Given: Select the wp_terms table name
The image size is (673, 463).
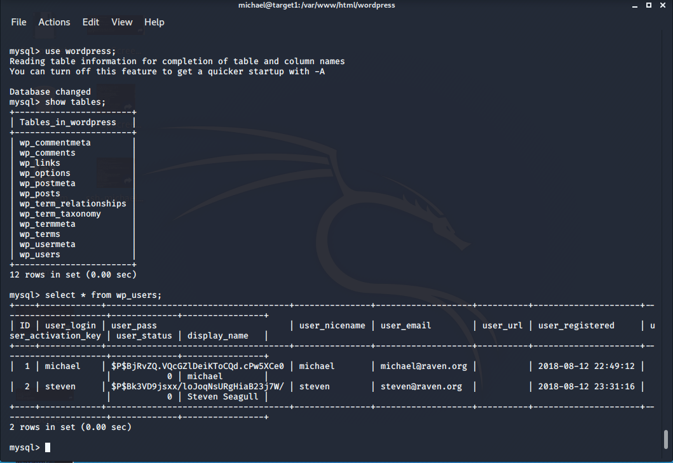Looking at the screenshot, I should 39,234.
